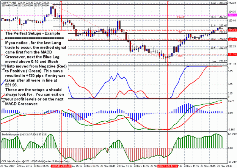237x168 pixels.
Task: Click the Fibonacci price value 223.03
Action: click(223, 32)
